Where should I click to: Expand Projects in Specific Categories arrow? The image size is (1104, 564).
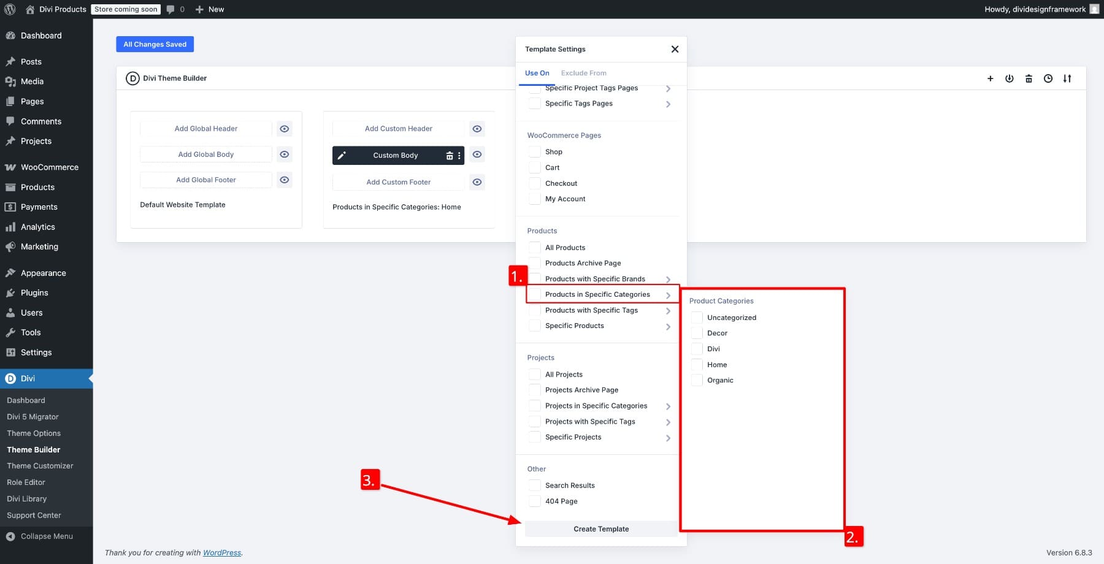(x=668, y=406)
